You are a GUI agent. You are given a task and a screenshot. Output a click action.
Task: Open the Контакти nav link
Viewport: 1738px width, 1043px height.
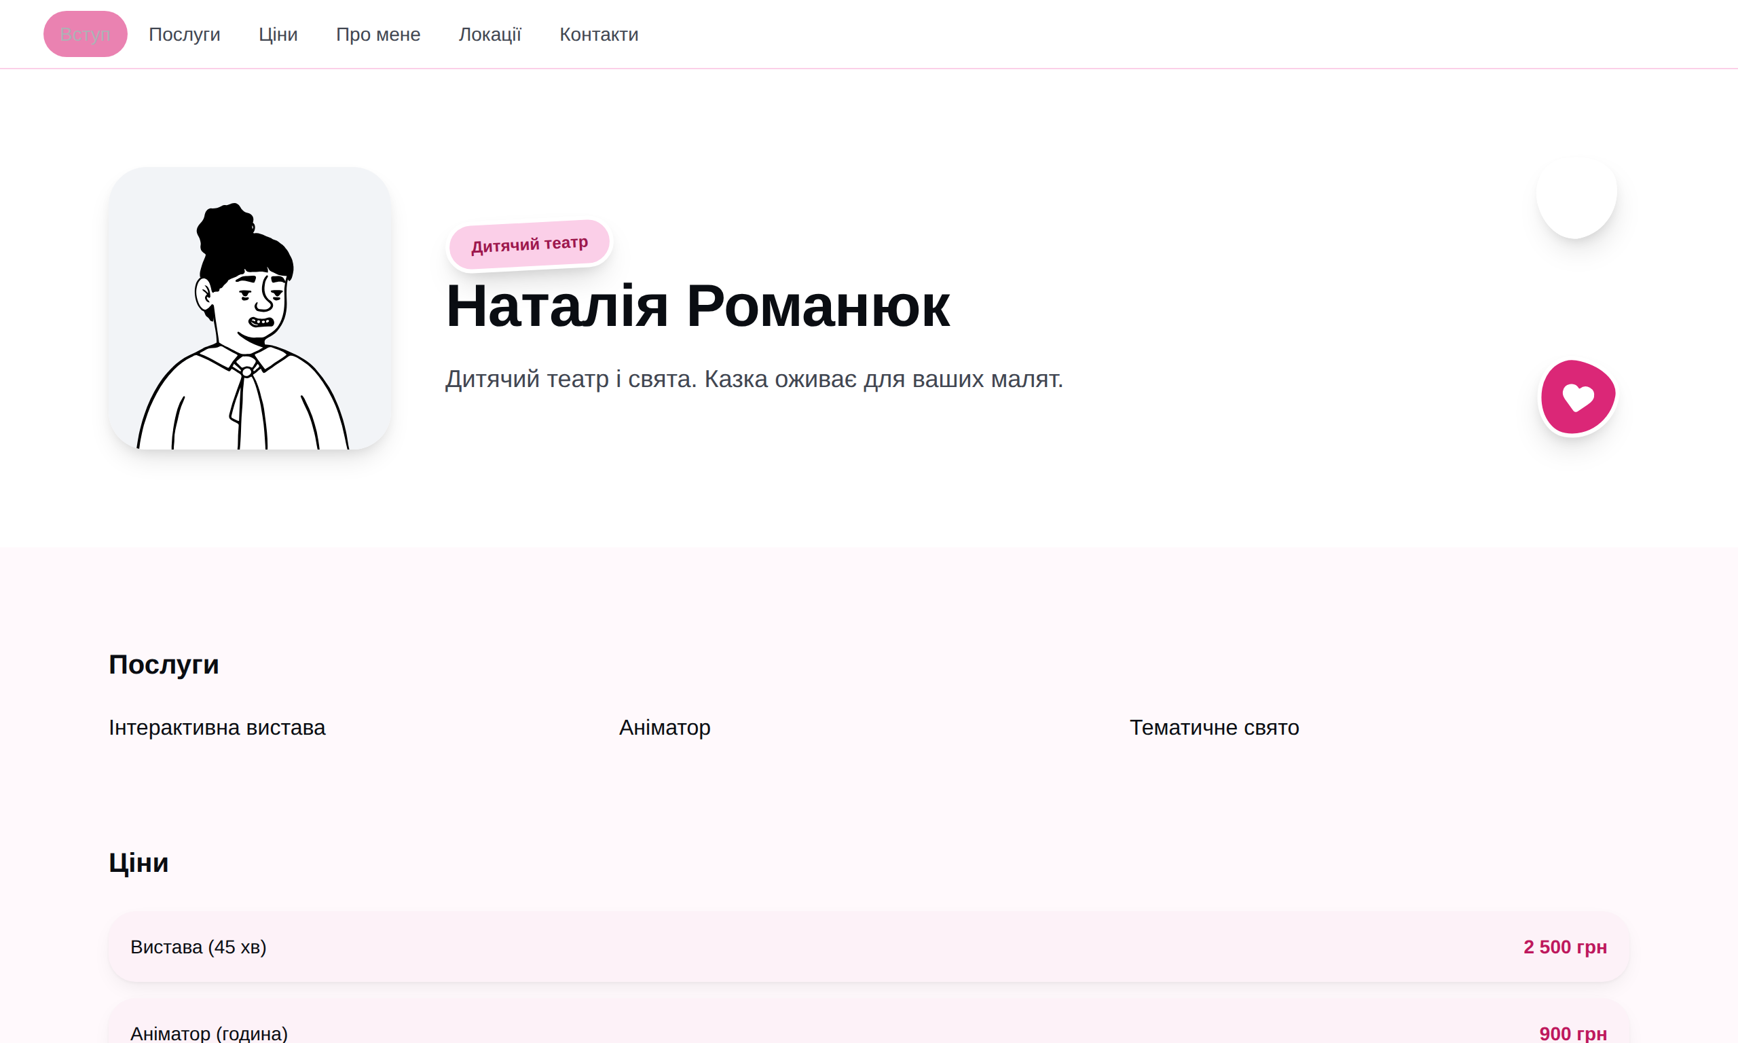599,34
